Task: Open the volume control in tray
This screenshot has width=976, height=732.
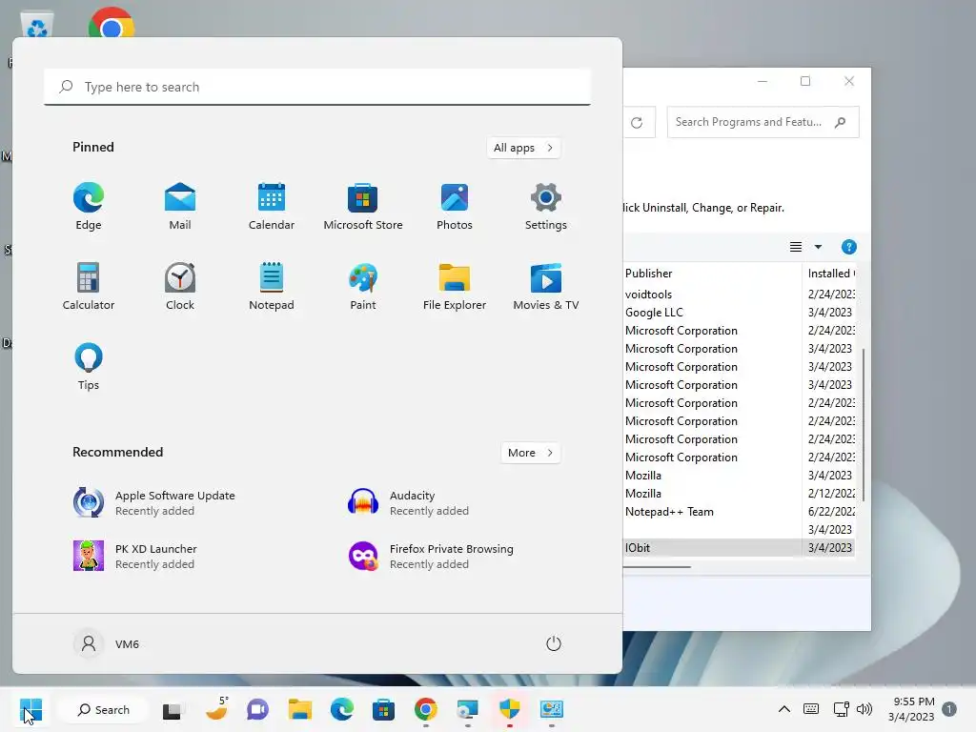Action: click(x=864, y=709)
